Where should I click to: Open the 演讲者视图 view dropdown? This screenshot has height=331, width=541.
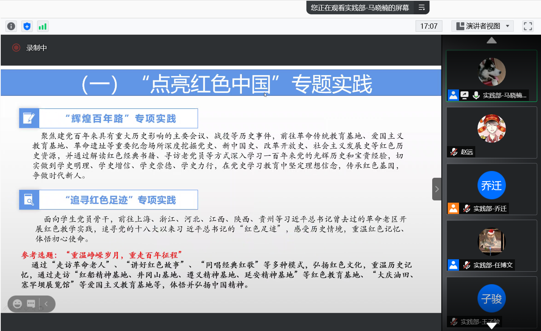483,26
